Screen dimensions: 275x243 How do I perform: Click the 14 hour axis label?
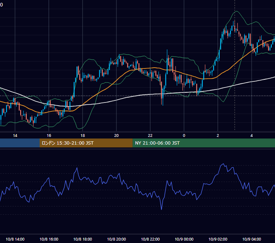pos(15,136)
